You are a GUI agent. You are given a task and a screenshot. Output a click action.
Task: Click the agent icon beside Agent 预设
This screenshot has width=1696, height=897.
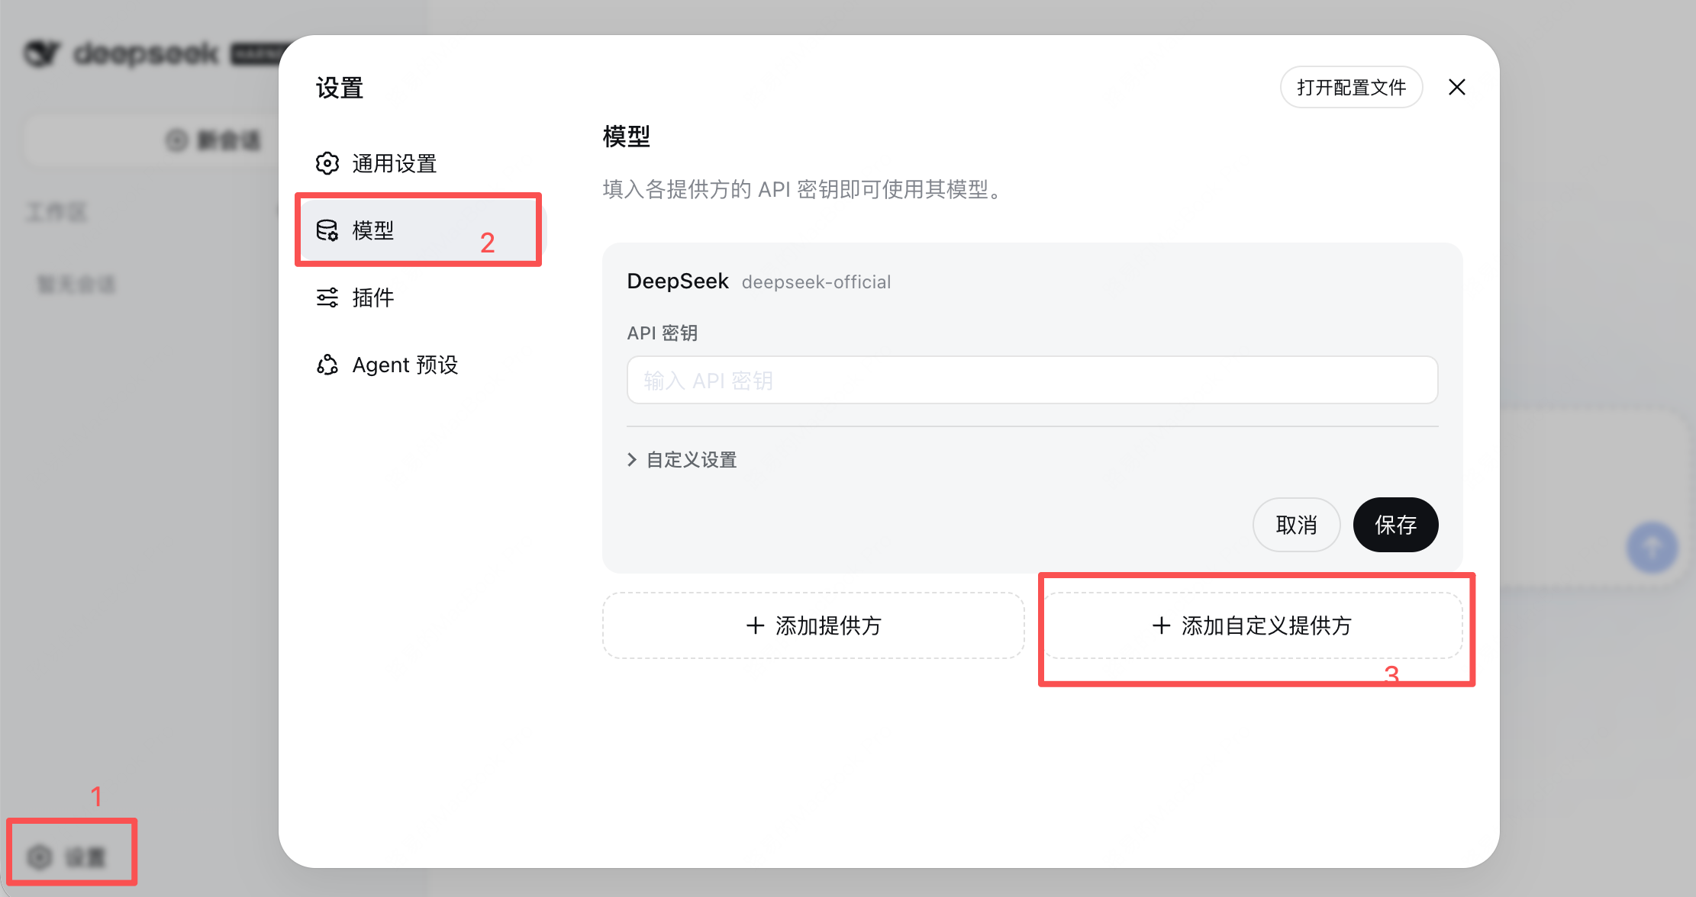coord(327,365)
